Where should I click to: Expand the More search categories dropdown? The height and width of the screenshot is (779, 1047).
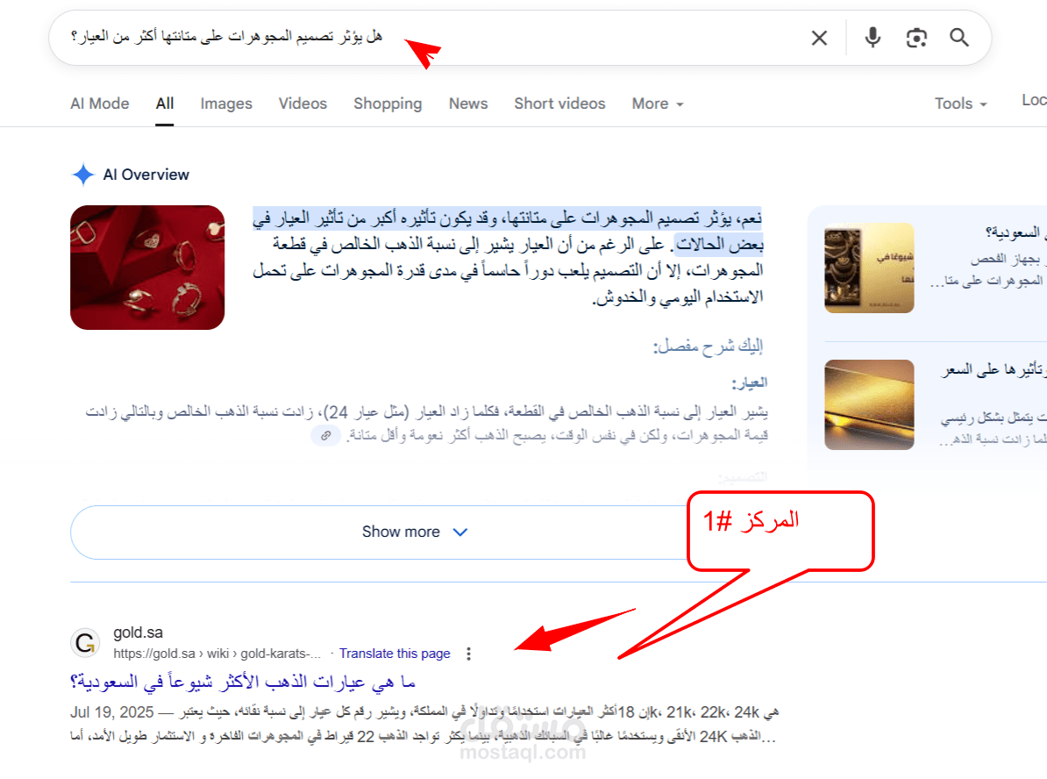click(x=658, y=104)
